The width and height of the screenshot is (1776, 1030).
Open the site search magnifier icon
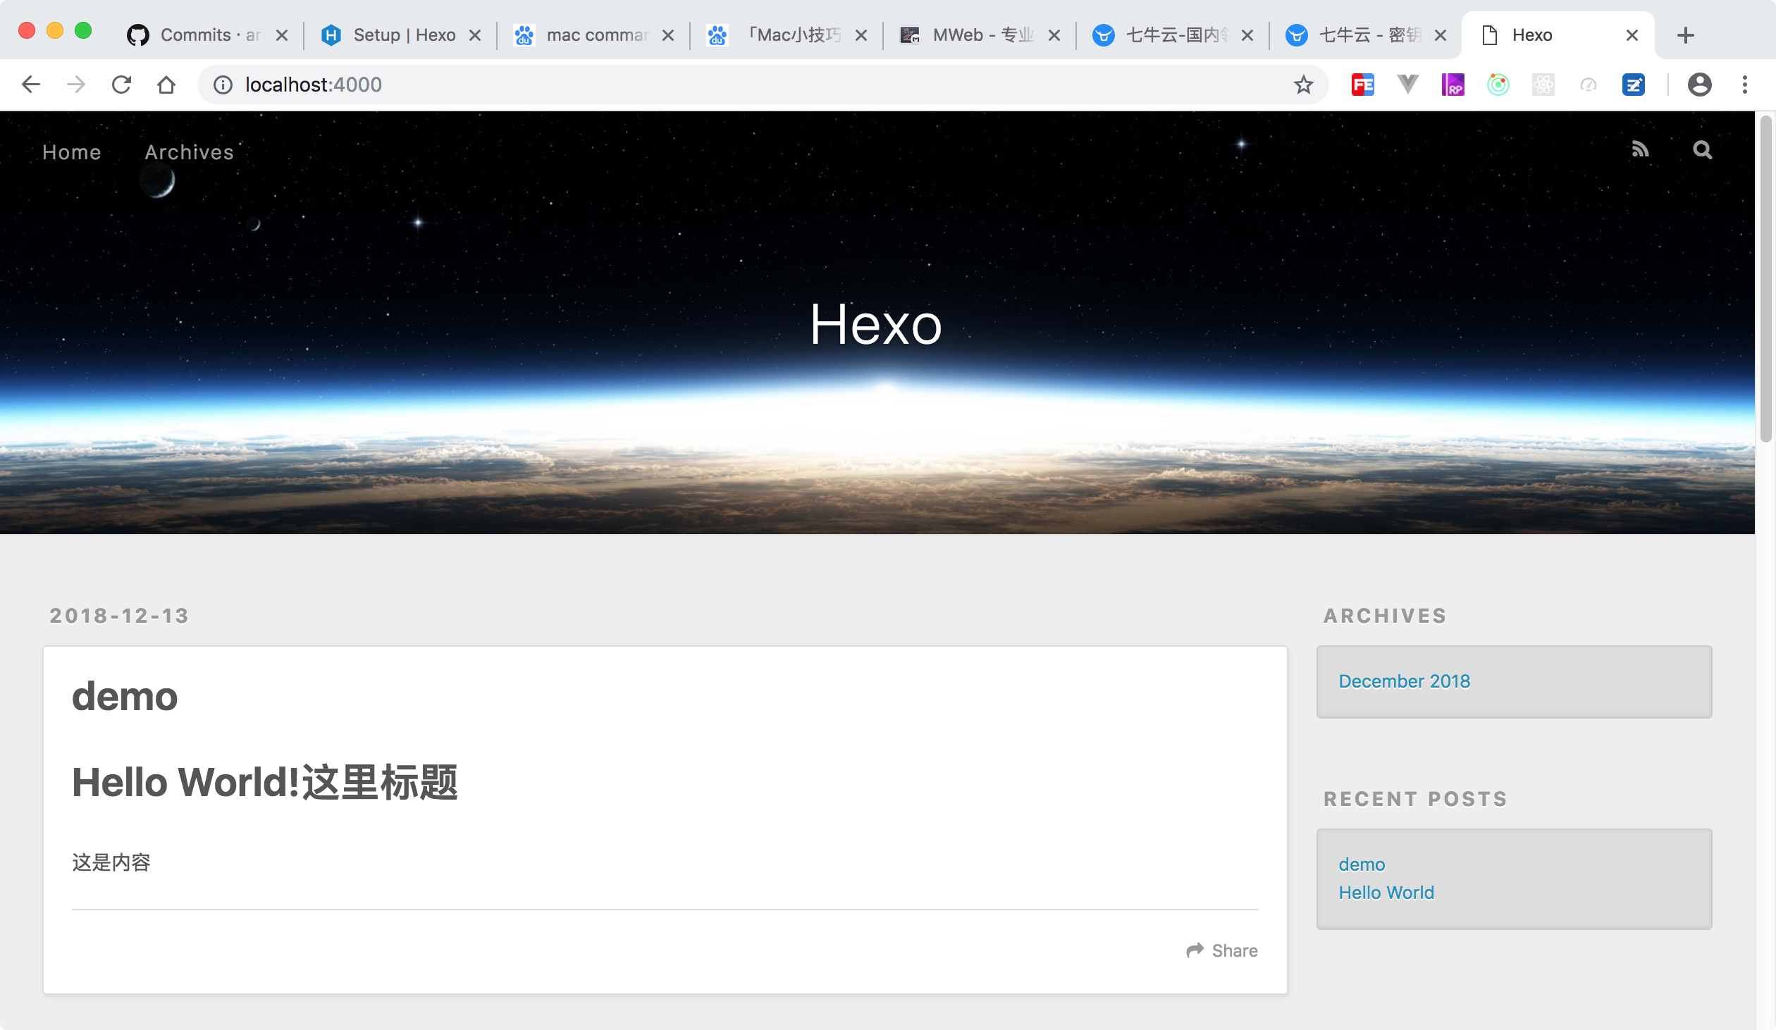[1702, 149]
